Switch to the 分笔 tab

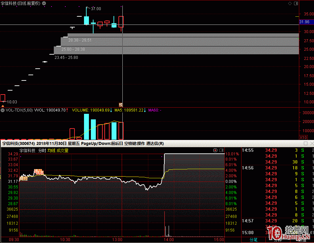coord(254,240)
